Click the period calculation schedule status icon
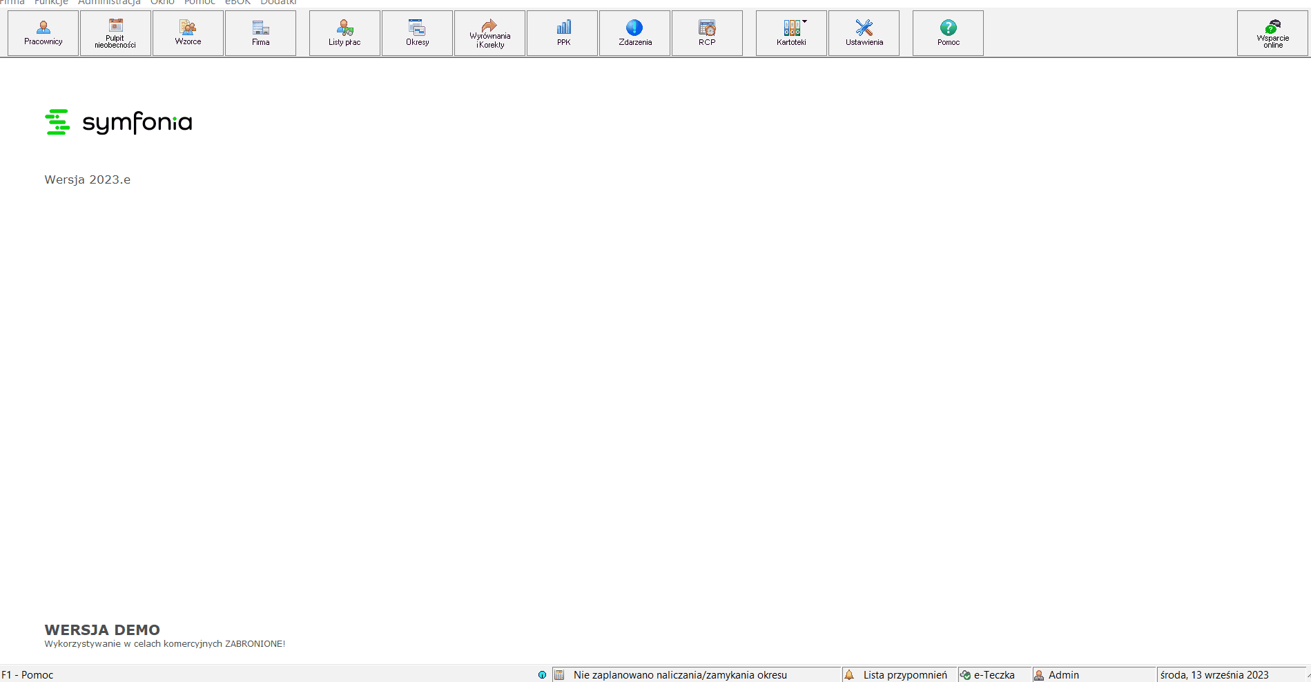The image size is (1311, 682). click(560, 674)
